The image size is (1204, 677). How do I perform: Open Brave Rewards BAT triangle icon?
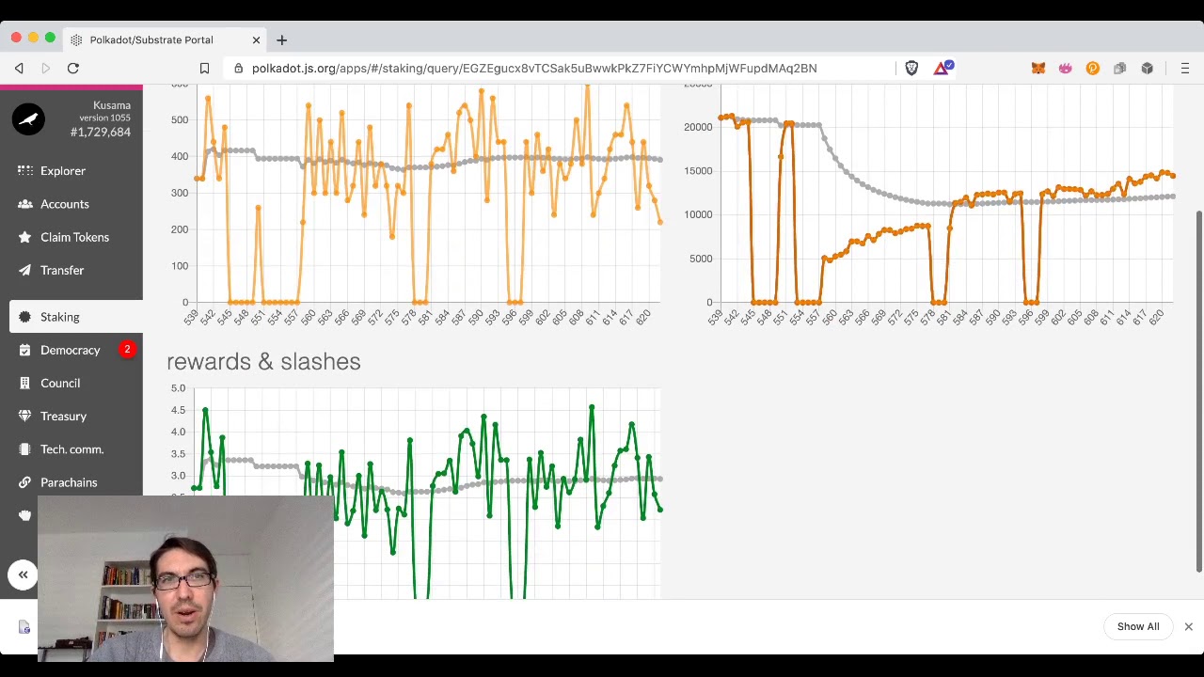pyautogui.click(x=942, y=68)
